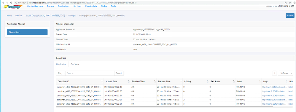This screenshot has width=296, height=112.
Task: Click page number 1 pagination button
Action: (274, 73)
